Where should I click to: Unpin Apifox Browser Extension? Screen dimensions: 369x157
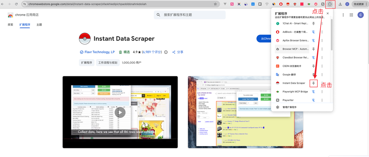click(313, 41)
